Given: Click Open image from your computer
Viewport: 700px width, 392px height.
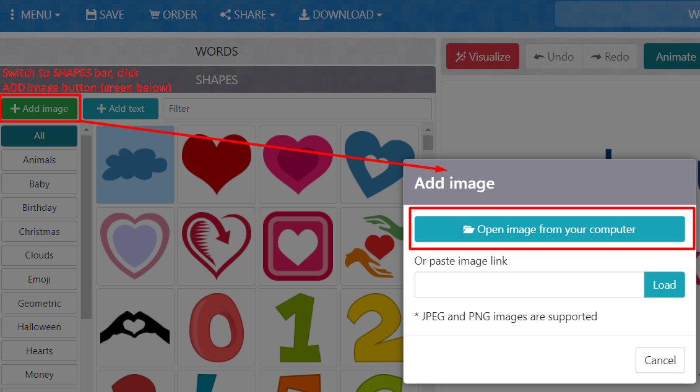Looking at the screenshot, I should [x=550, y=229].
